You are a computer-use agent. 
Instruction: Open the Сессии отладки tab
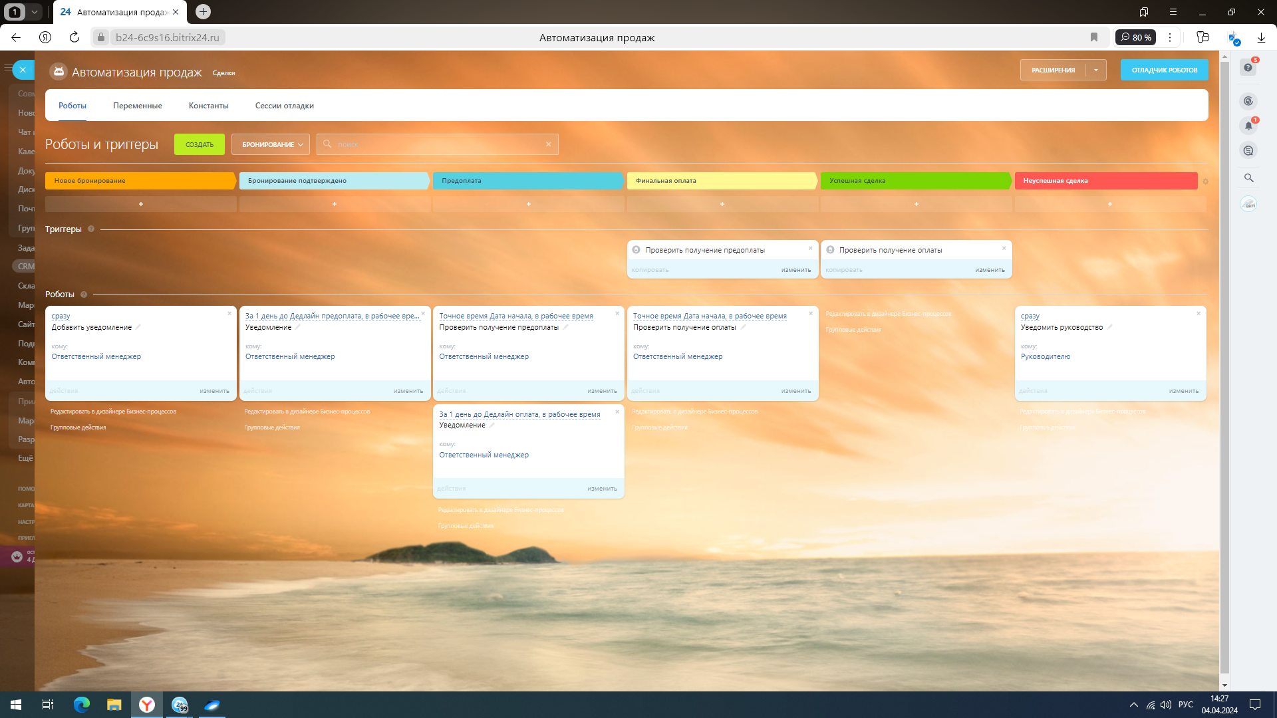(284, 106)
